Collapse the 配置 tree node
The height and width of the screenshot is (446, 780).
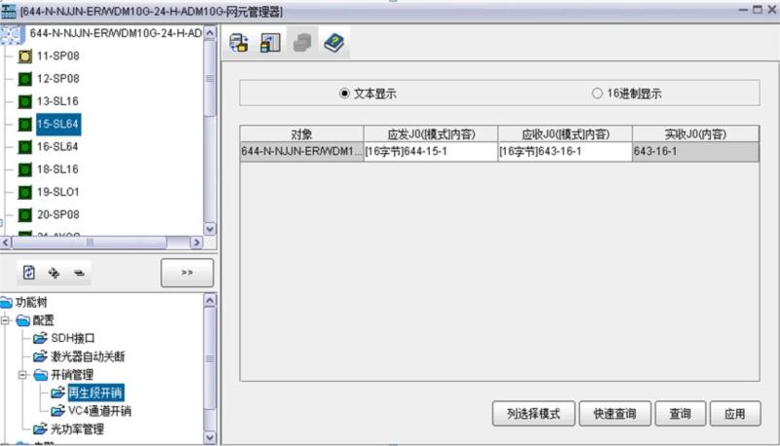[x=8, y=320]
